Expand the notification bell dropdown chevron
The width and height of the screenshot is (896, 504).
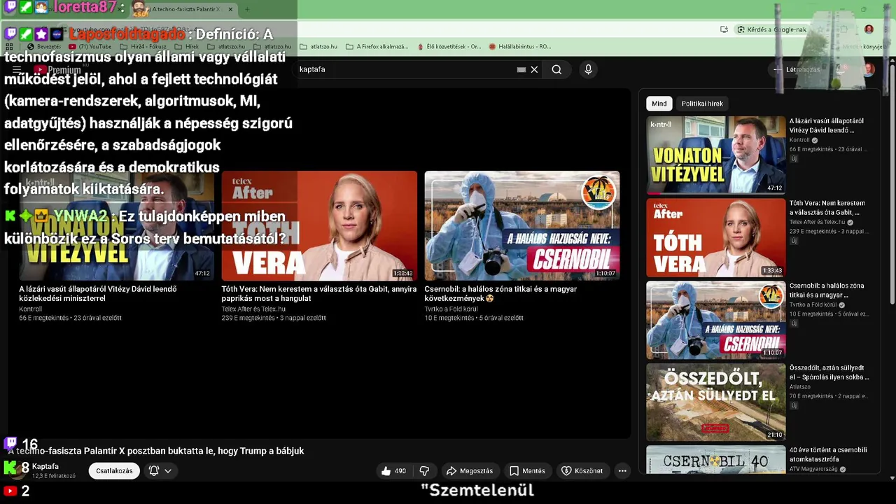tap(168, 471)
